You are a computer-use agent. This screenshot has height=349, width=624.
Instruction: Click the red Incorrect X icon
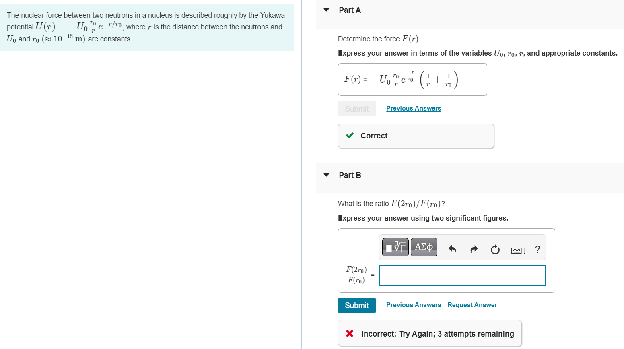(350, 333)
